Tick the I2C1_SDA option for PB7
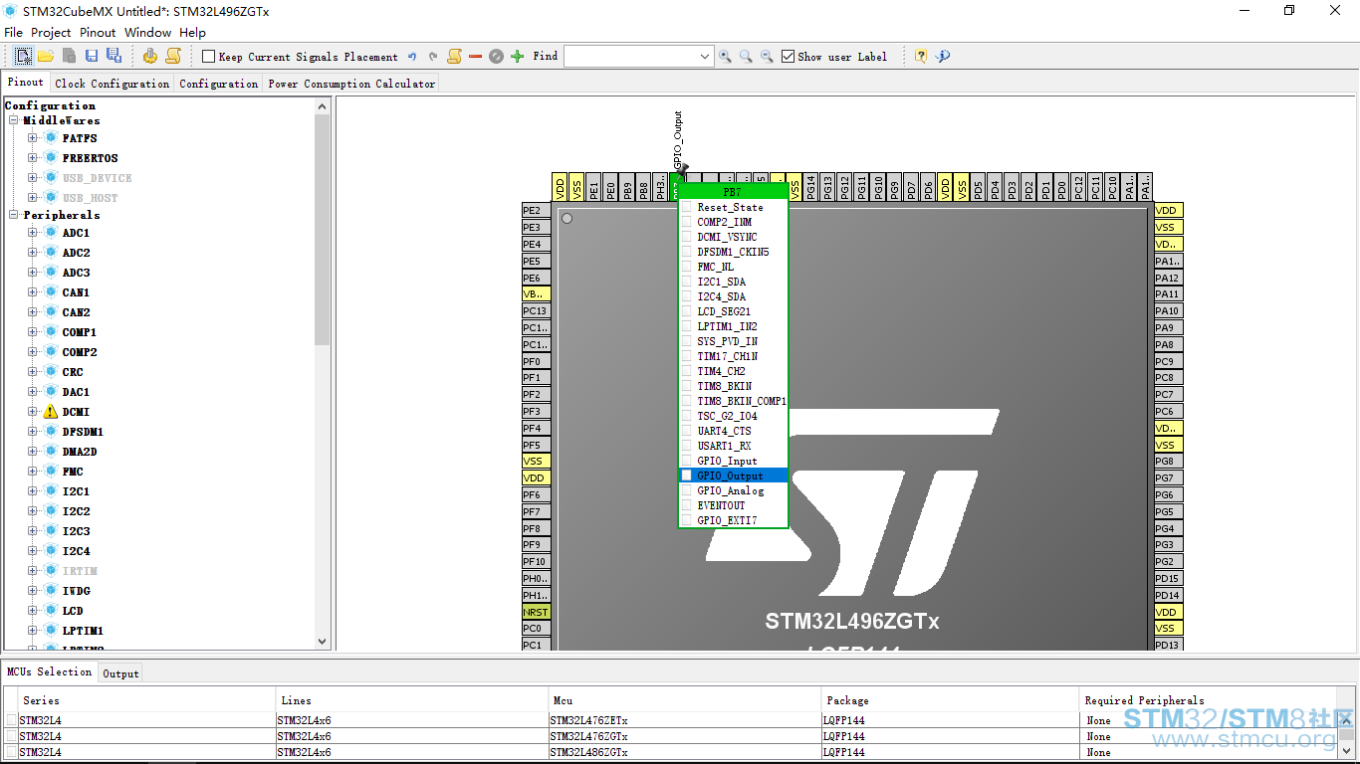This screenshot has height=764, width=1360. point(686,282)
